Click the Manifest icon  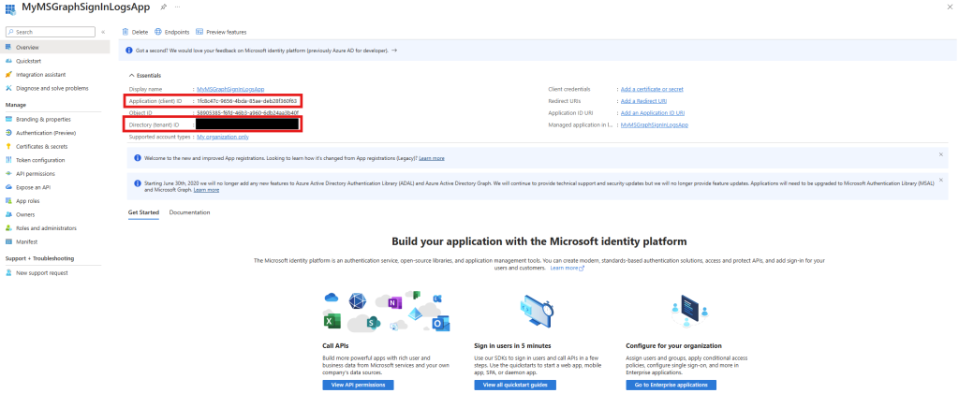[8, 241]
